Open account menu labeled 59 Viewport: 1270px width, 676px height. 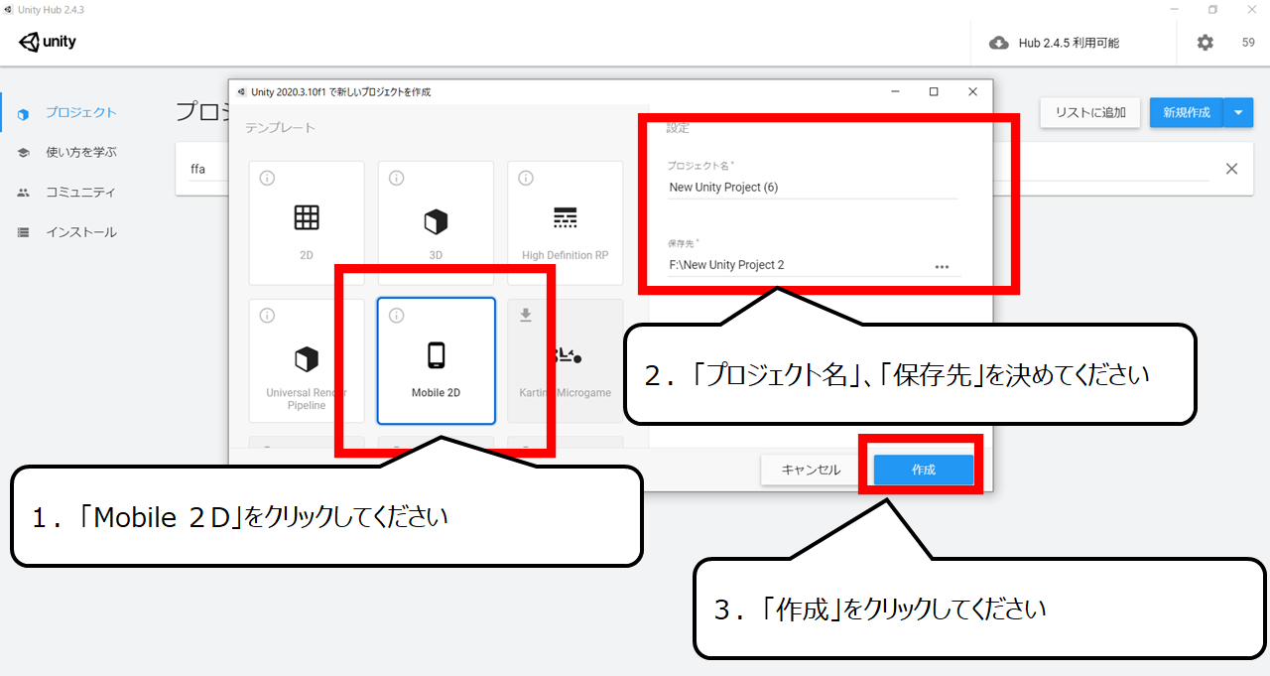pyautogui.click(x=1248, y=43)
